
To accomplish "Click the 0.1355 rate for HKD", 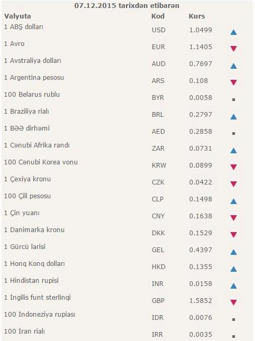I will [201, 266].
